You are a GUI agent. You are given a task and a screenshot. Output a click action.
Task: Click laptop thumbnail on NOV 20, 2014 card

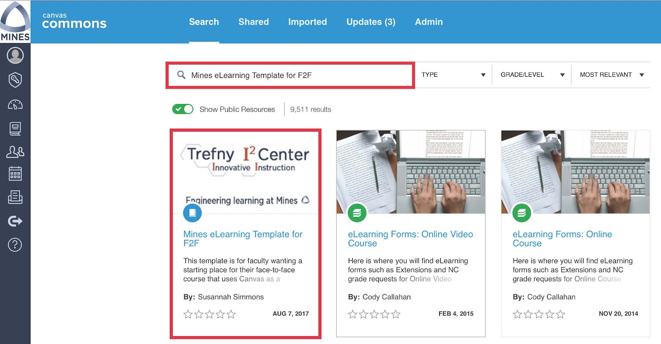(x=575, y=172)
